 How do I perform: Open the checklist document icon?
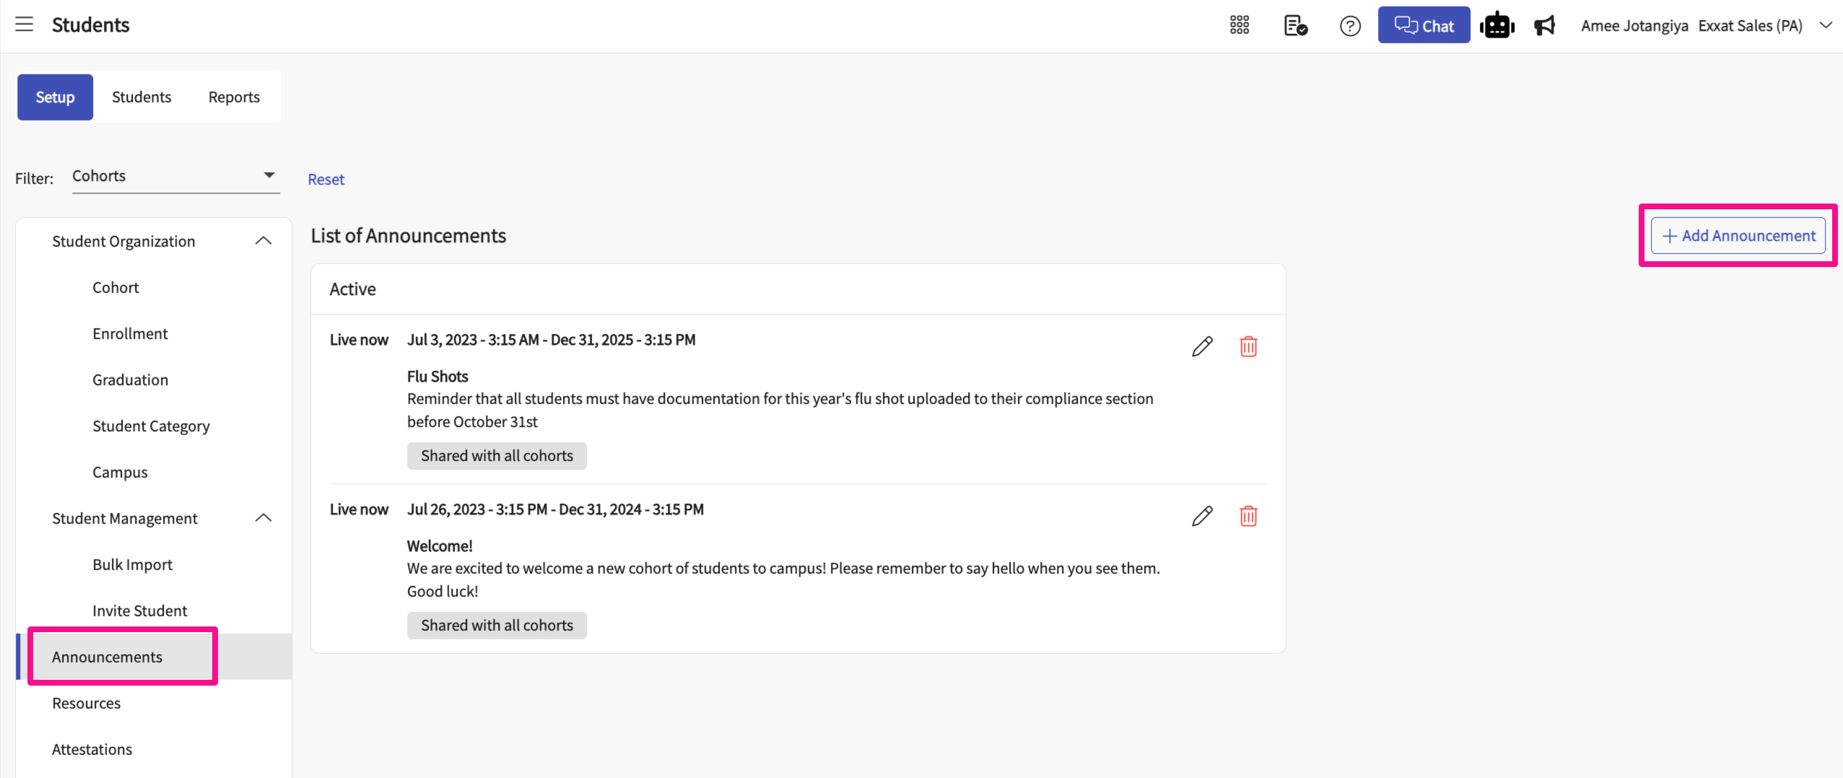coord(1295,25)
